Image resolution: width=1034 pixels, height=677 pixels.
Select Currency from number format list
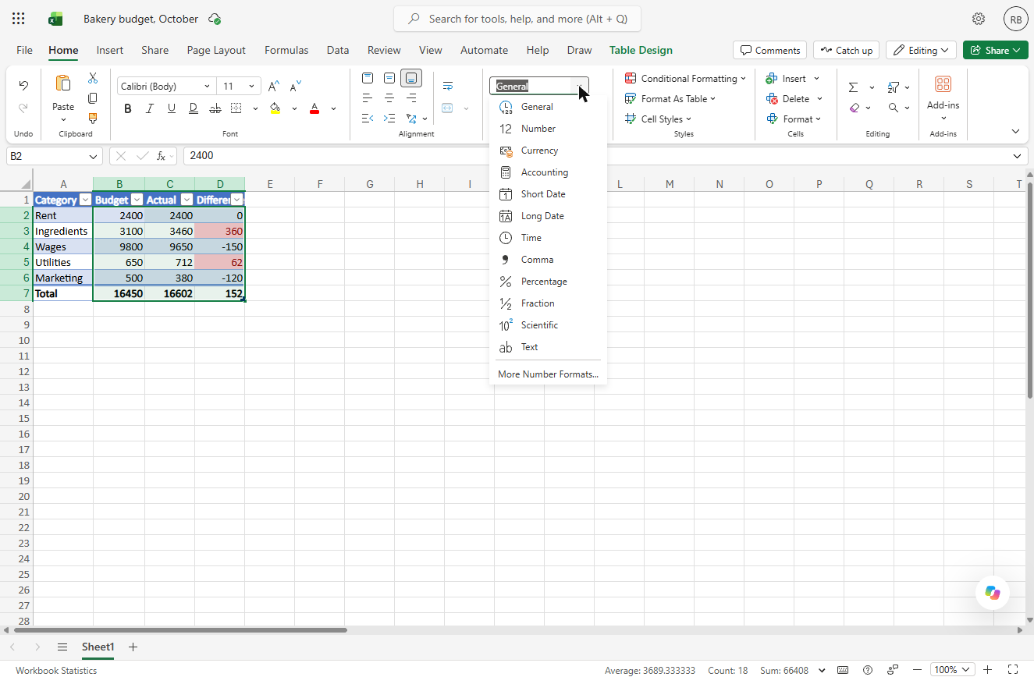pos(547,151)
